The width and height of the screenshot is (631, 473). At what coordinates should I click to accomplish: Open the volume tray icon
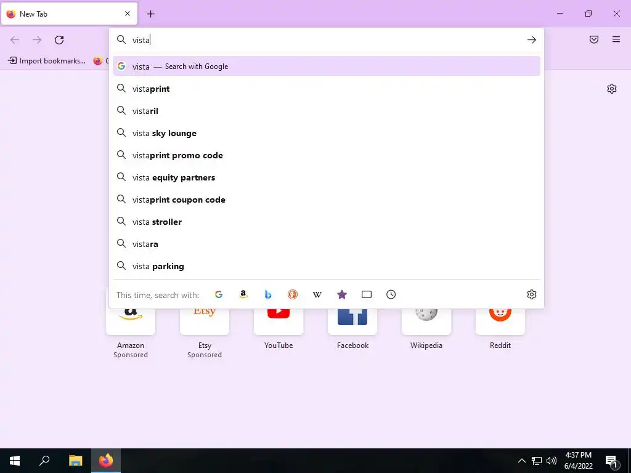click(x=552, y=461)
